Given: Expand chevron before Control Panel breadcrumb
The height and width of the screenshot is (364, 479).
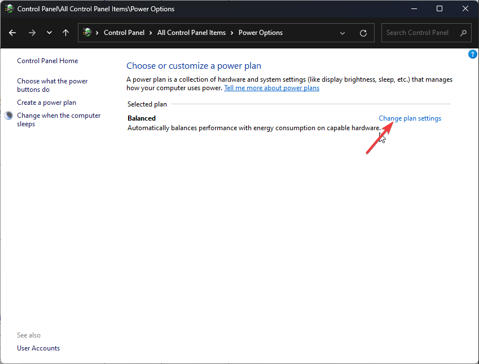Looking at the screenshot, I should (x=97, y=33).
